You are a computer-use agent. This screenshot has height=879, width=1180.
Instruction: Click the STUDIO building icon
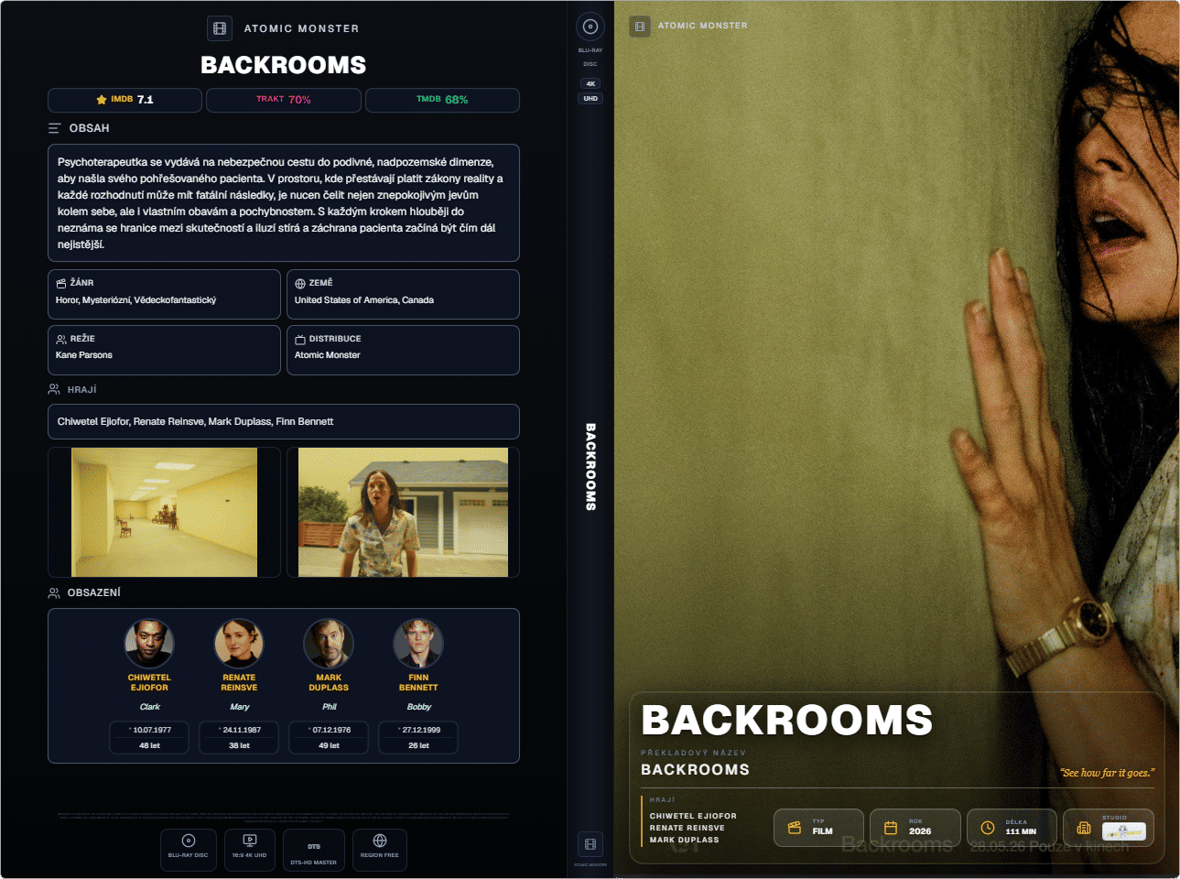(1084, 828)
